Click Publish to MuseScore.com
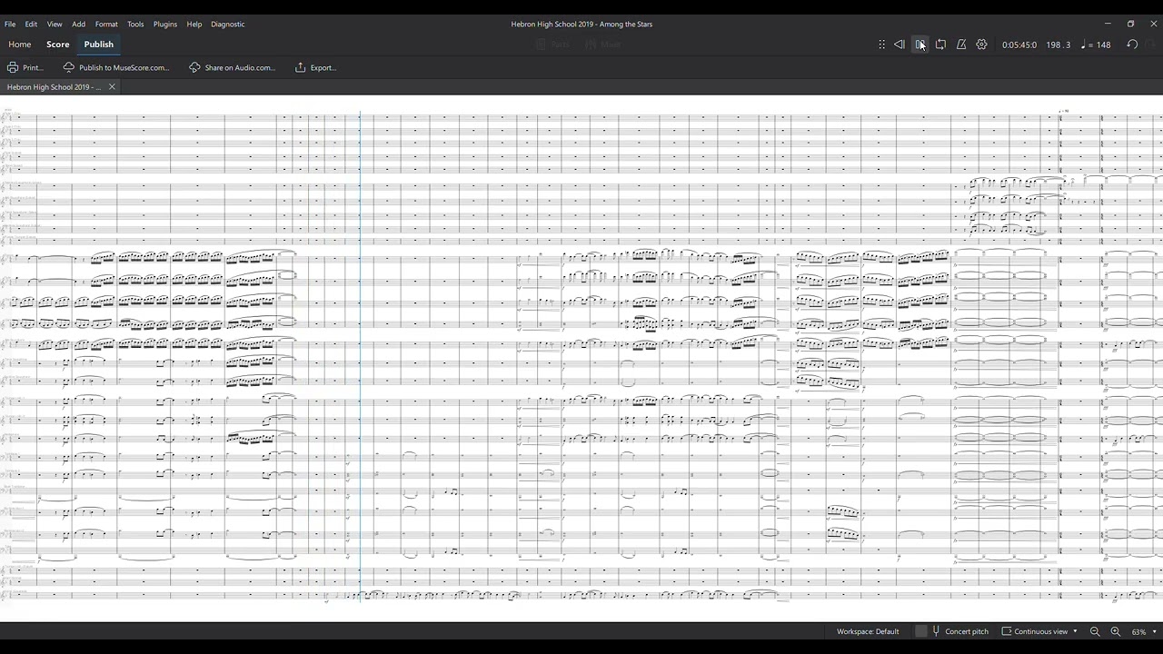 (116, 67)
